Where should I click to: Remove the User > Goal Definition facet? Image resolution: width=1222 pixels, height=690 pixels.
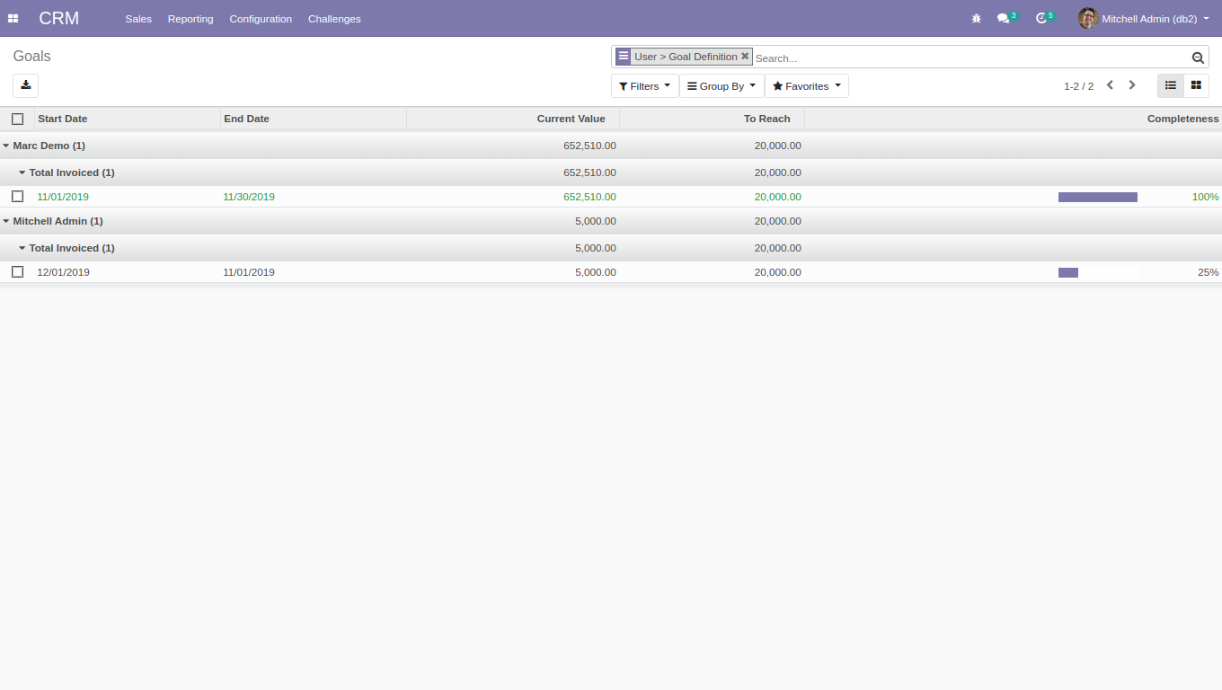[x=745, y=56]
